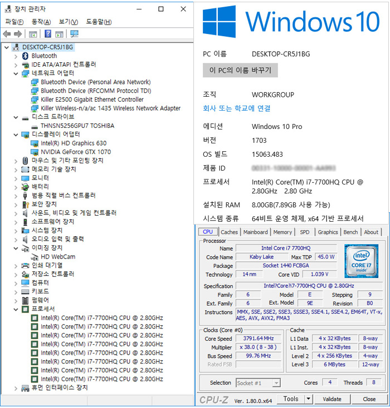
Task: Select the Intel(R) HD Graphics 630 icon
Action: (x=35, y=143)
